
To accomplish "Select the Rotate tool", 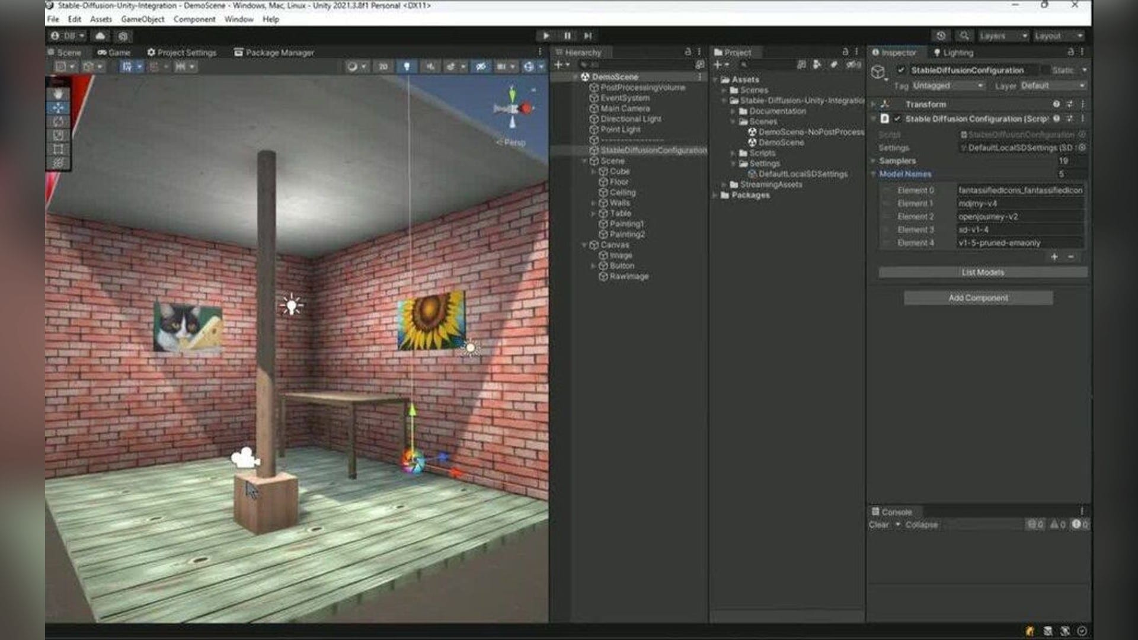I will coord(58,121).
